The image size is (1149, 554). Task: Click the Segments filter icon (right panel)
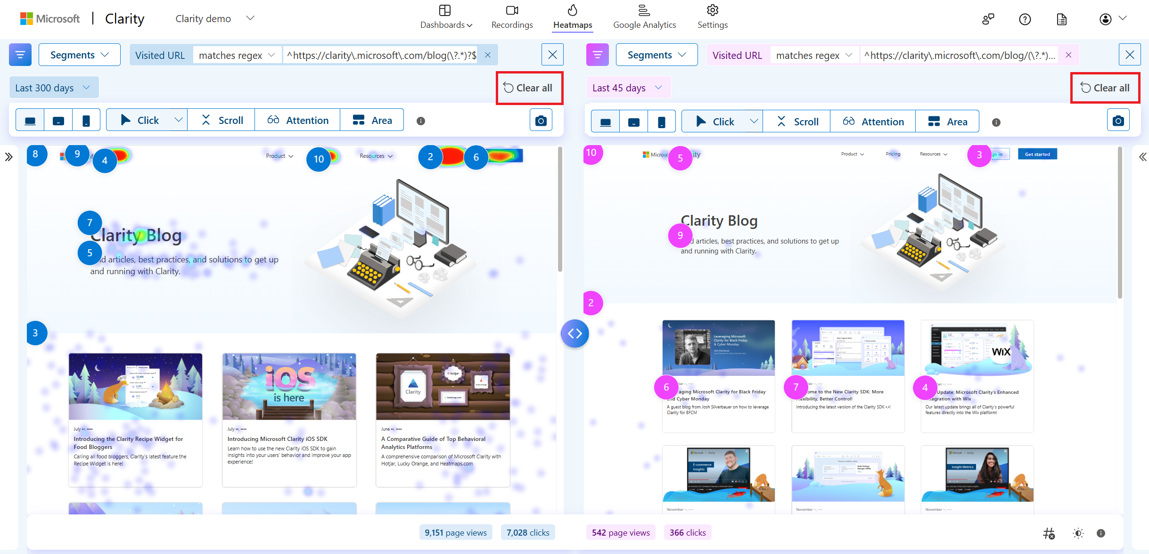coord(598,54)
